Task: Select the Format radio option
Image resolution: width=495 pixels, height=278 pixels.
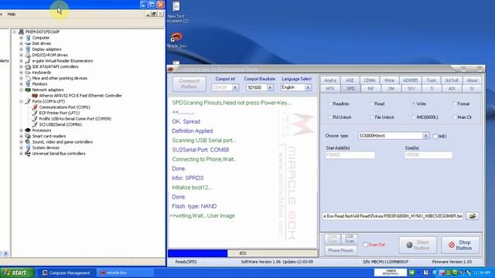Action: point(455,103)
